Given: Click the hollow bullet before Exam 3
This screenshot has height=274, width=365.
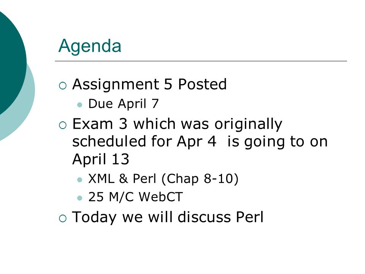Looking at the screenshot, I should coord(63,125).
